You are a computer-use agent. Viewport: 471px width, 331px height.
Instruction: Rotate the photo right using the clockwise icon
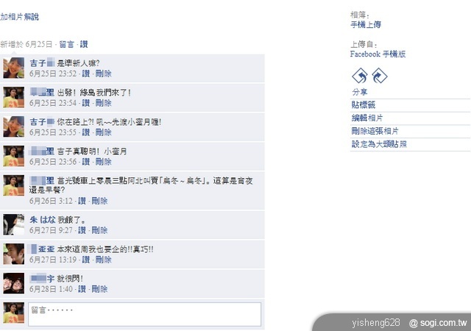(380, 76)
